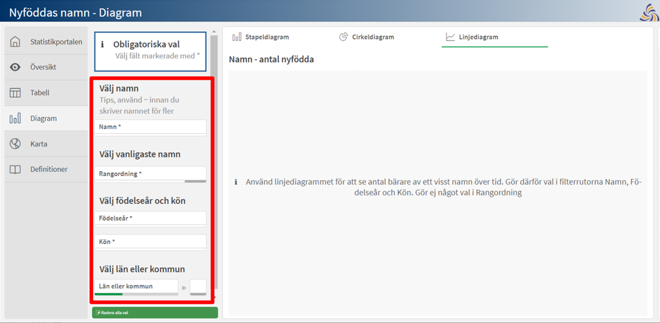Viewport: 660px width, 323px height.
Task: Click the Definitioner book icon
Action: pos(16,169)
